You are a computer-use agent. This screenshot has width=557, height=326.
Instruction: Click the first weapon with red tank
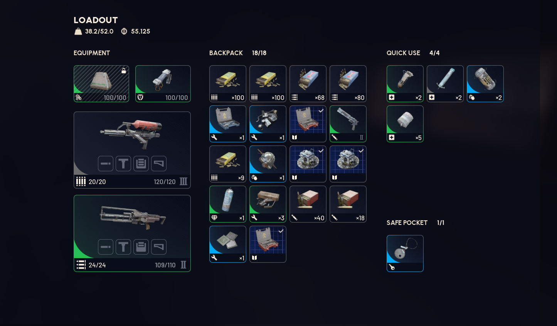click(132, 150)
